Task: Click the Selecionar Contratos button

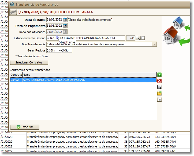Action: click(29, 63)
